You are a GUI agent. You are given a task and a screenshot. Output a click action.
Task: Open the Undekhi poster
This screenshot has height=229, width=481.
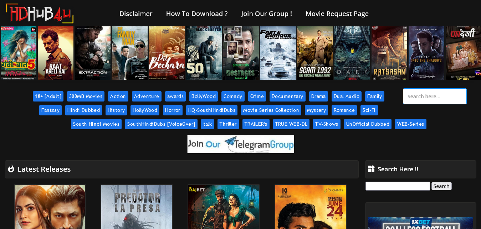click(x=463, y=53)
